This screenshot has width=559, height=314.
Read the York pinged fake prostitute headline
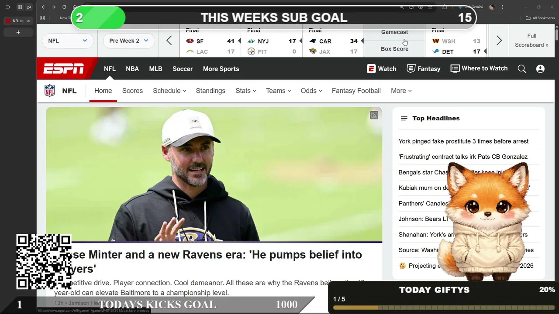pos(463,141)
